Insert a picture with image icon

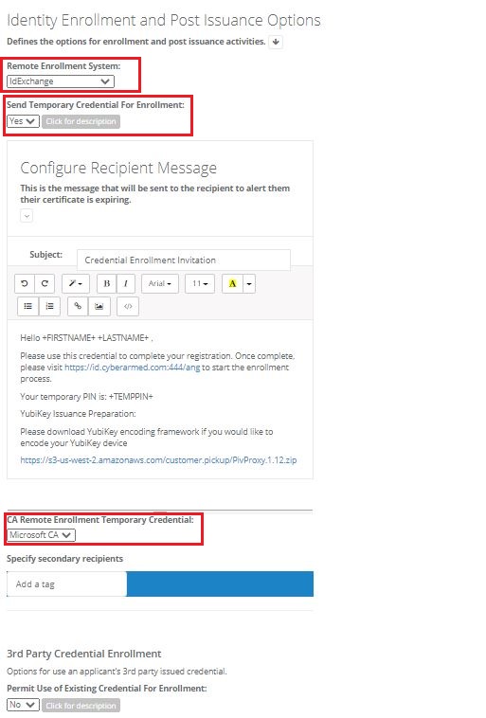coord(99,306)
